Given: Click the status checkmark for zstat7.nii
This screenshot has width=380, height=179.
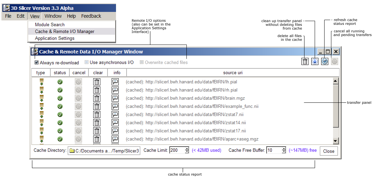Looking at the screenshot, I should [x=60, y=115].
